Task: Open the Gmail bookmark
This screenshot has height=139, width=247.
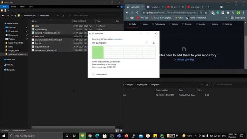Action: [x=179, y=18]
